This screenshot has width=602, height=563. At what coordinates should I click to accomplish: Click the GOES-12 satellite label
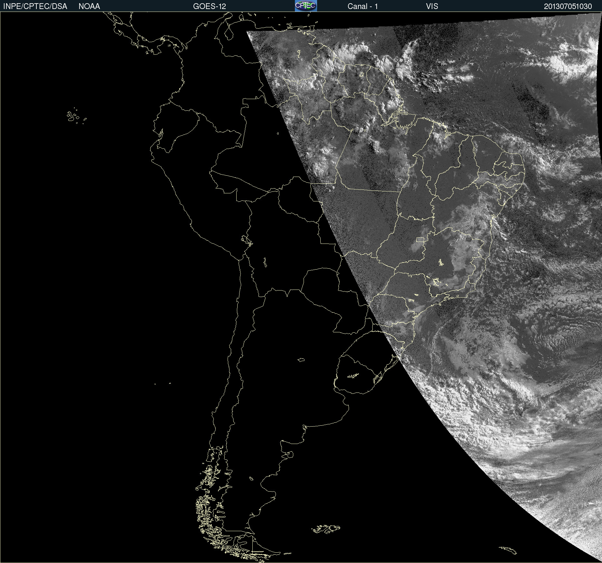click(210, 6)
